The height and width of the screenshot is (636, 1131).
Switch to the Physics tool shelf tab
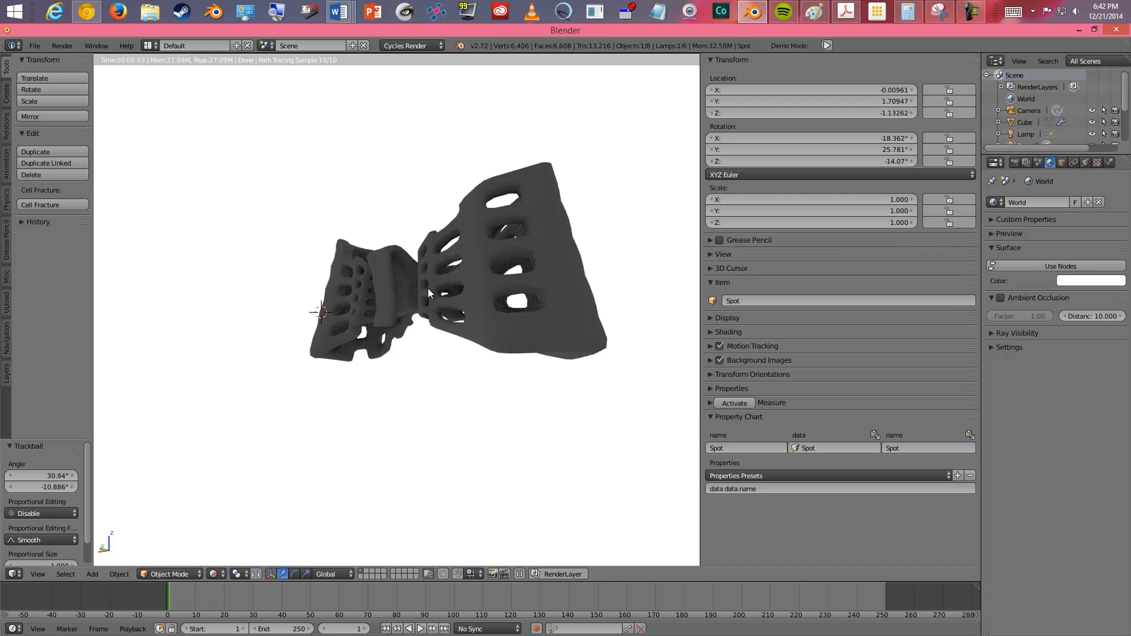(x=6, y=199)
